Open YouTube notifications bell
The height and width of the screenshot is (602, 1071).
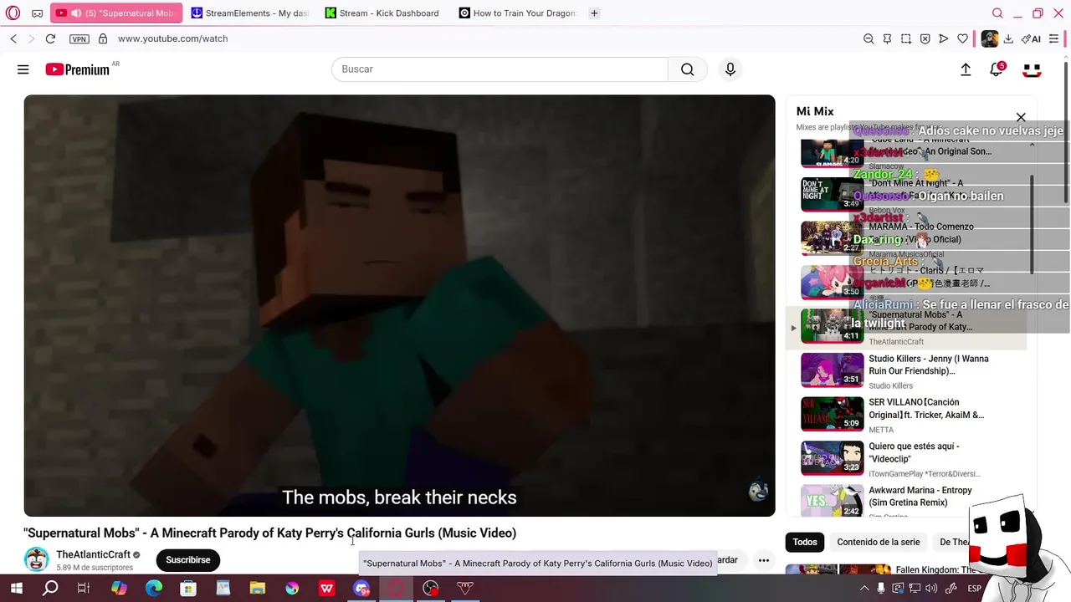(x=996, y=70)
